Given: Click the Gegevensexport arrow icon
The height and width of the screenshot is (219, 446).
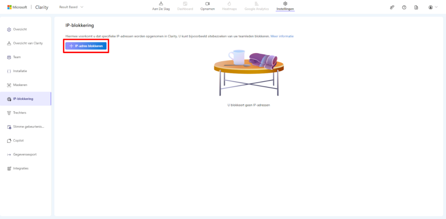Looking at the screenshot, I should pos(9,155).
